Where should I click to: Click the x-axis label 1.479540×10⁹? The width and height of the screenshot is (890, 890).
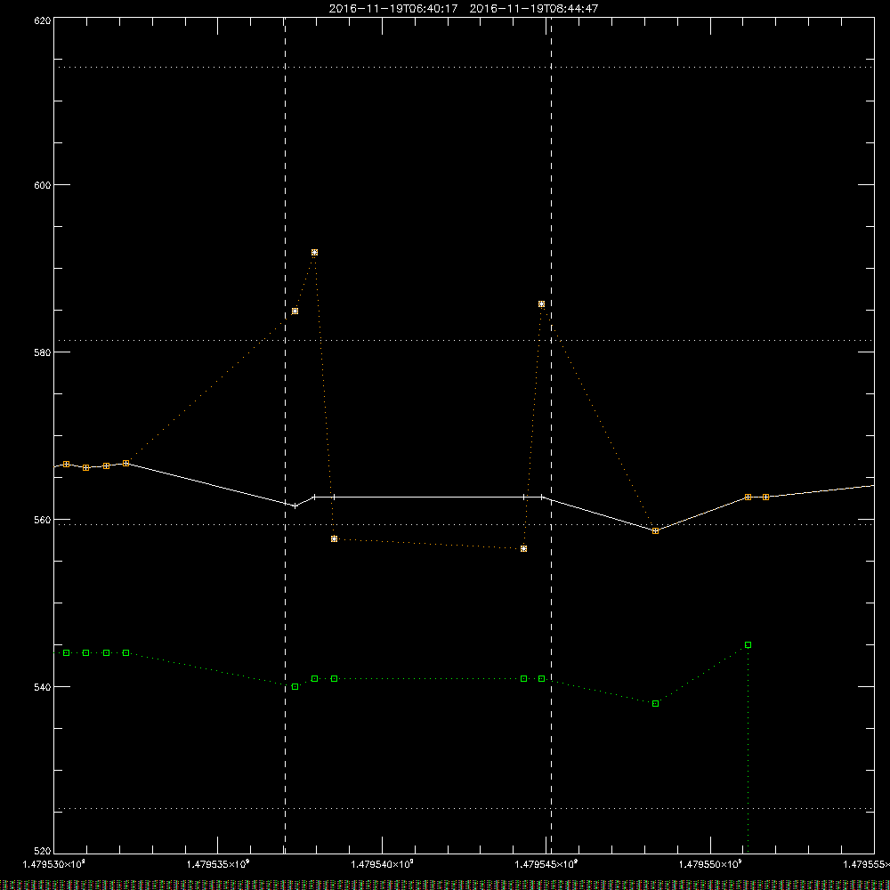coord(382,864)
